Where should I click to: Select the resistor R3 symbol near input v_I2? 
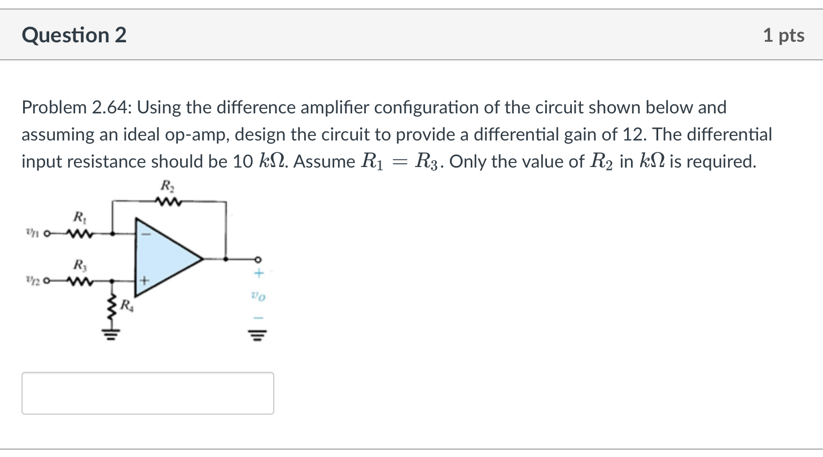coord(80,281)
